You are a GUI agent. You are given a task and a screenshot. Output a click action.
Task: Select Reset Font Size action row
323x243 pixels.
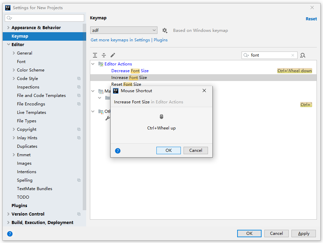coord(203,84)
